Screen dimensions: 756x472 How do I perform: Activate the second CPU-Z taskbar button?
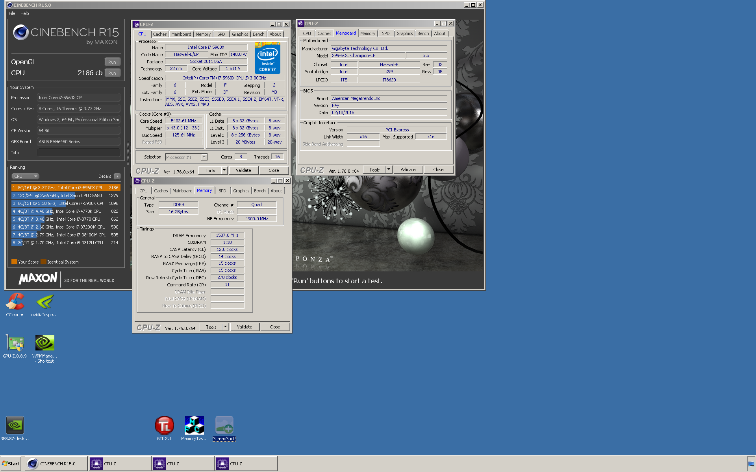point(183,464)
